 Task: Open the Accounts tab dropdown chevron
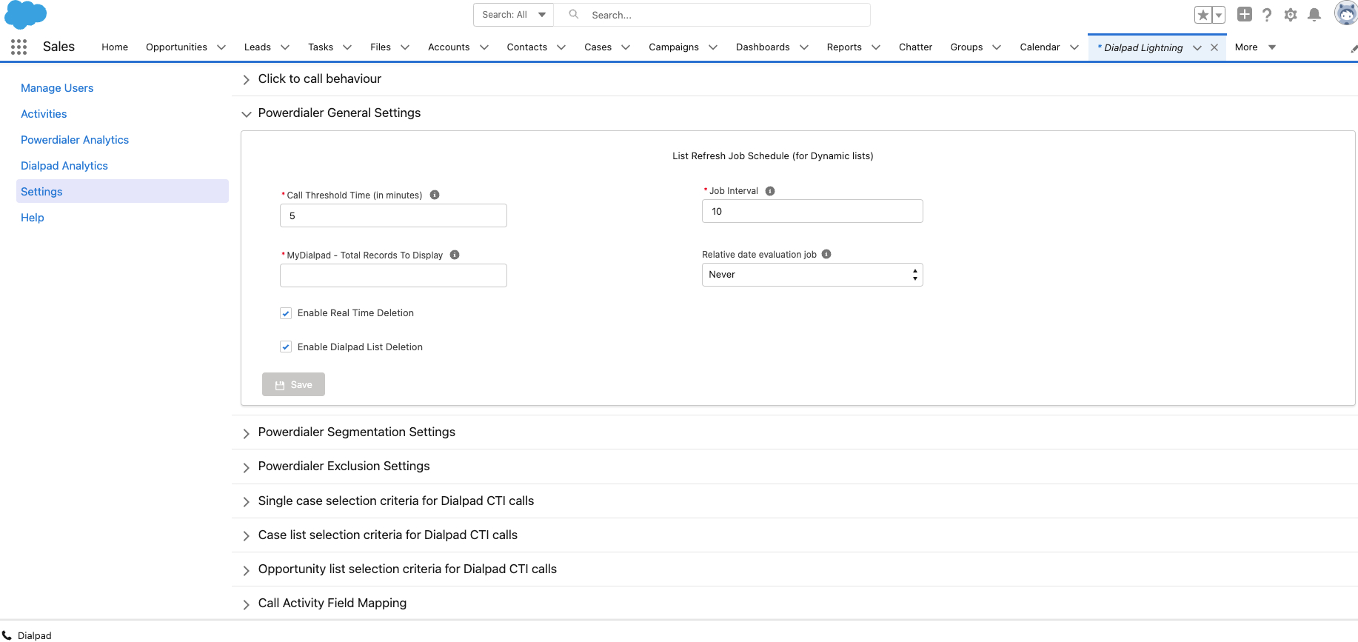[x=484, y=47]
